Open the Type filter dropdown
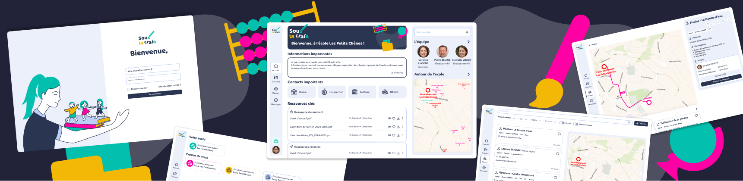 click(x=523, y=119)
